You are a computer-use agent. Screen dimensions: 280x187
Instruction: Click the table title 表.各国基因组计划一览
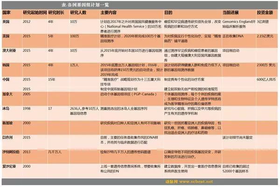(x=85, y=5)
